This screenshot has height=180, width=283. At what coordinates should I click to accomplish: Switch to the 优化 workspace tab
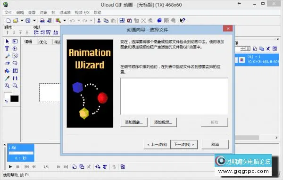coord(43,42)
